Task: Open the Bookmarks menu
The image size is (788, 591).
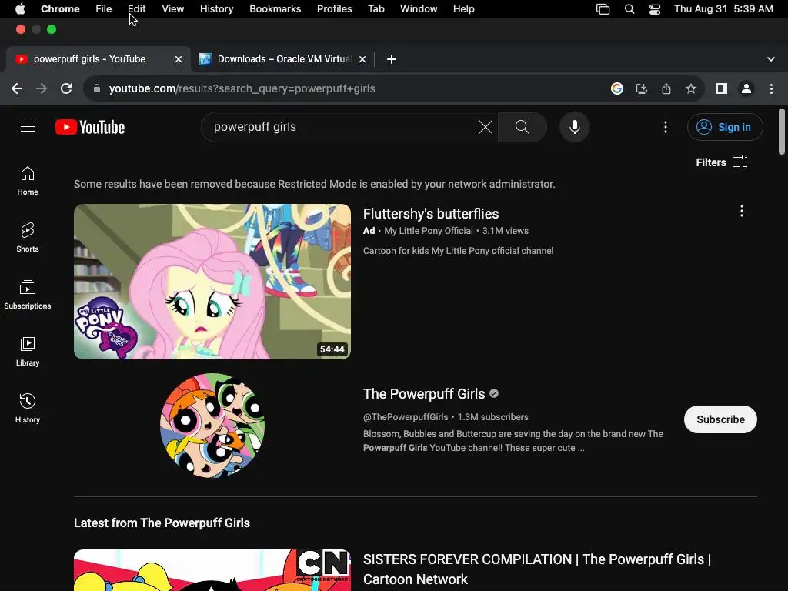Action: click(275, 9)
